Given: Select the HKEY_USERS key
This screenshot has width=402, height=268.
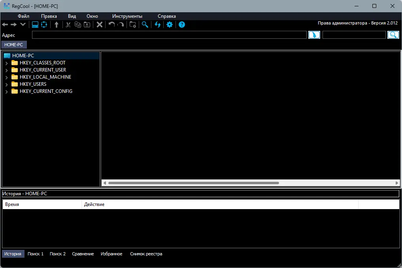Looking at the screenshot, I should coord(33,84).
